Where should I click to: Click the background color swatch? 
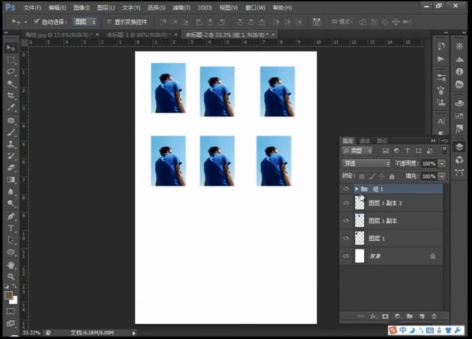[15, 301]
